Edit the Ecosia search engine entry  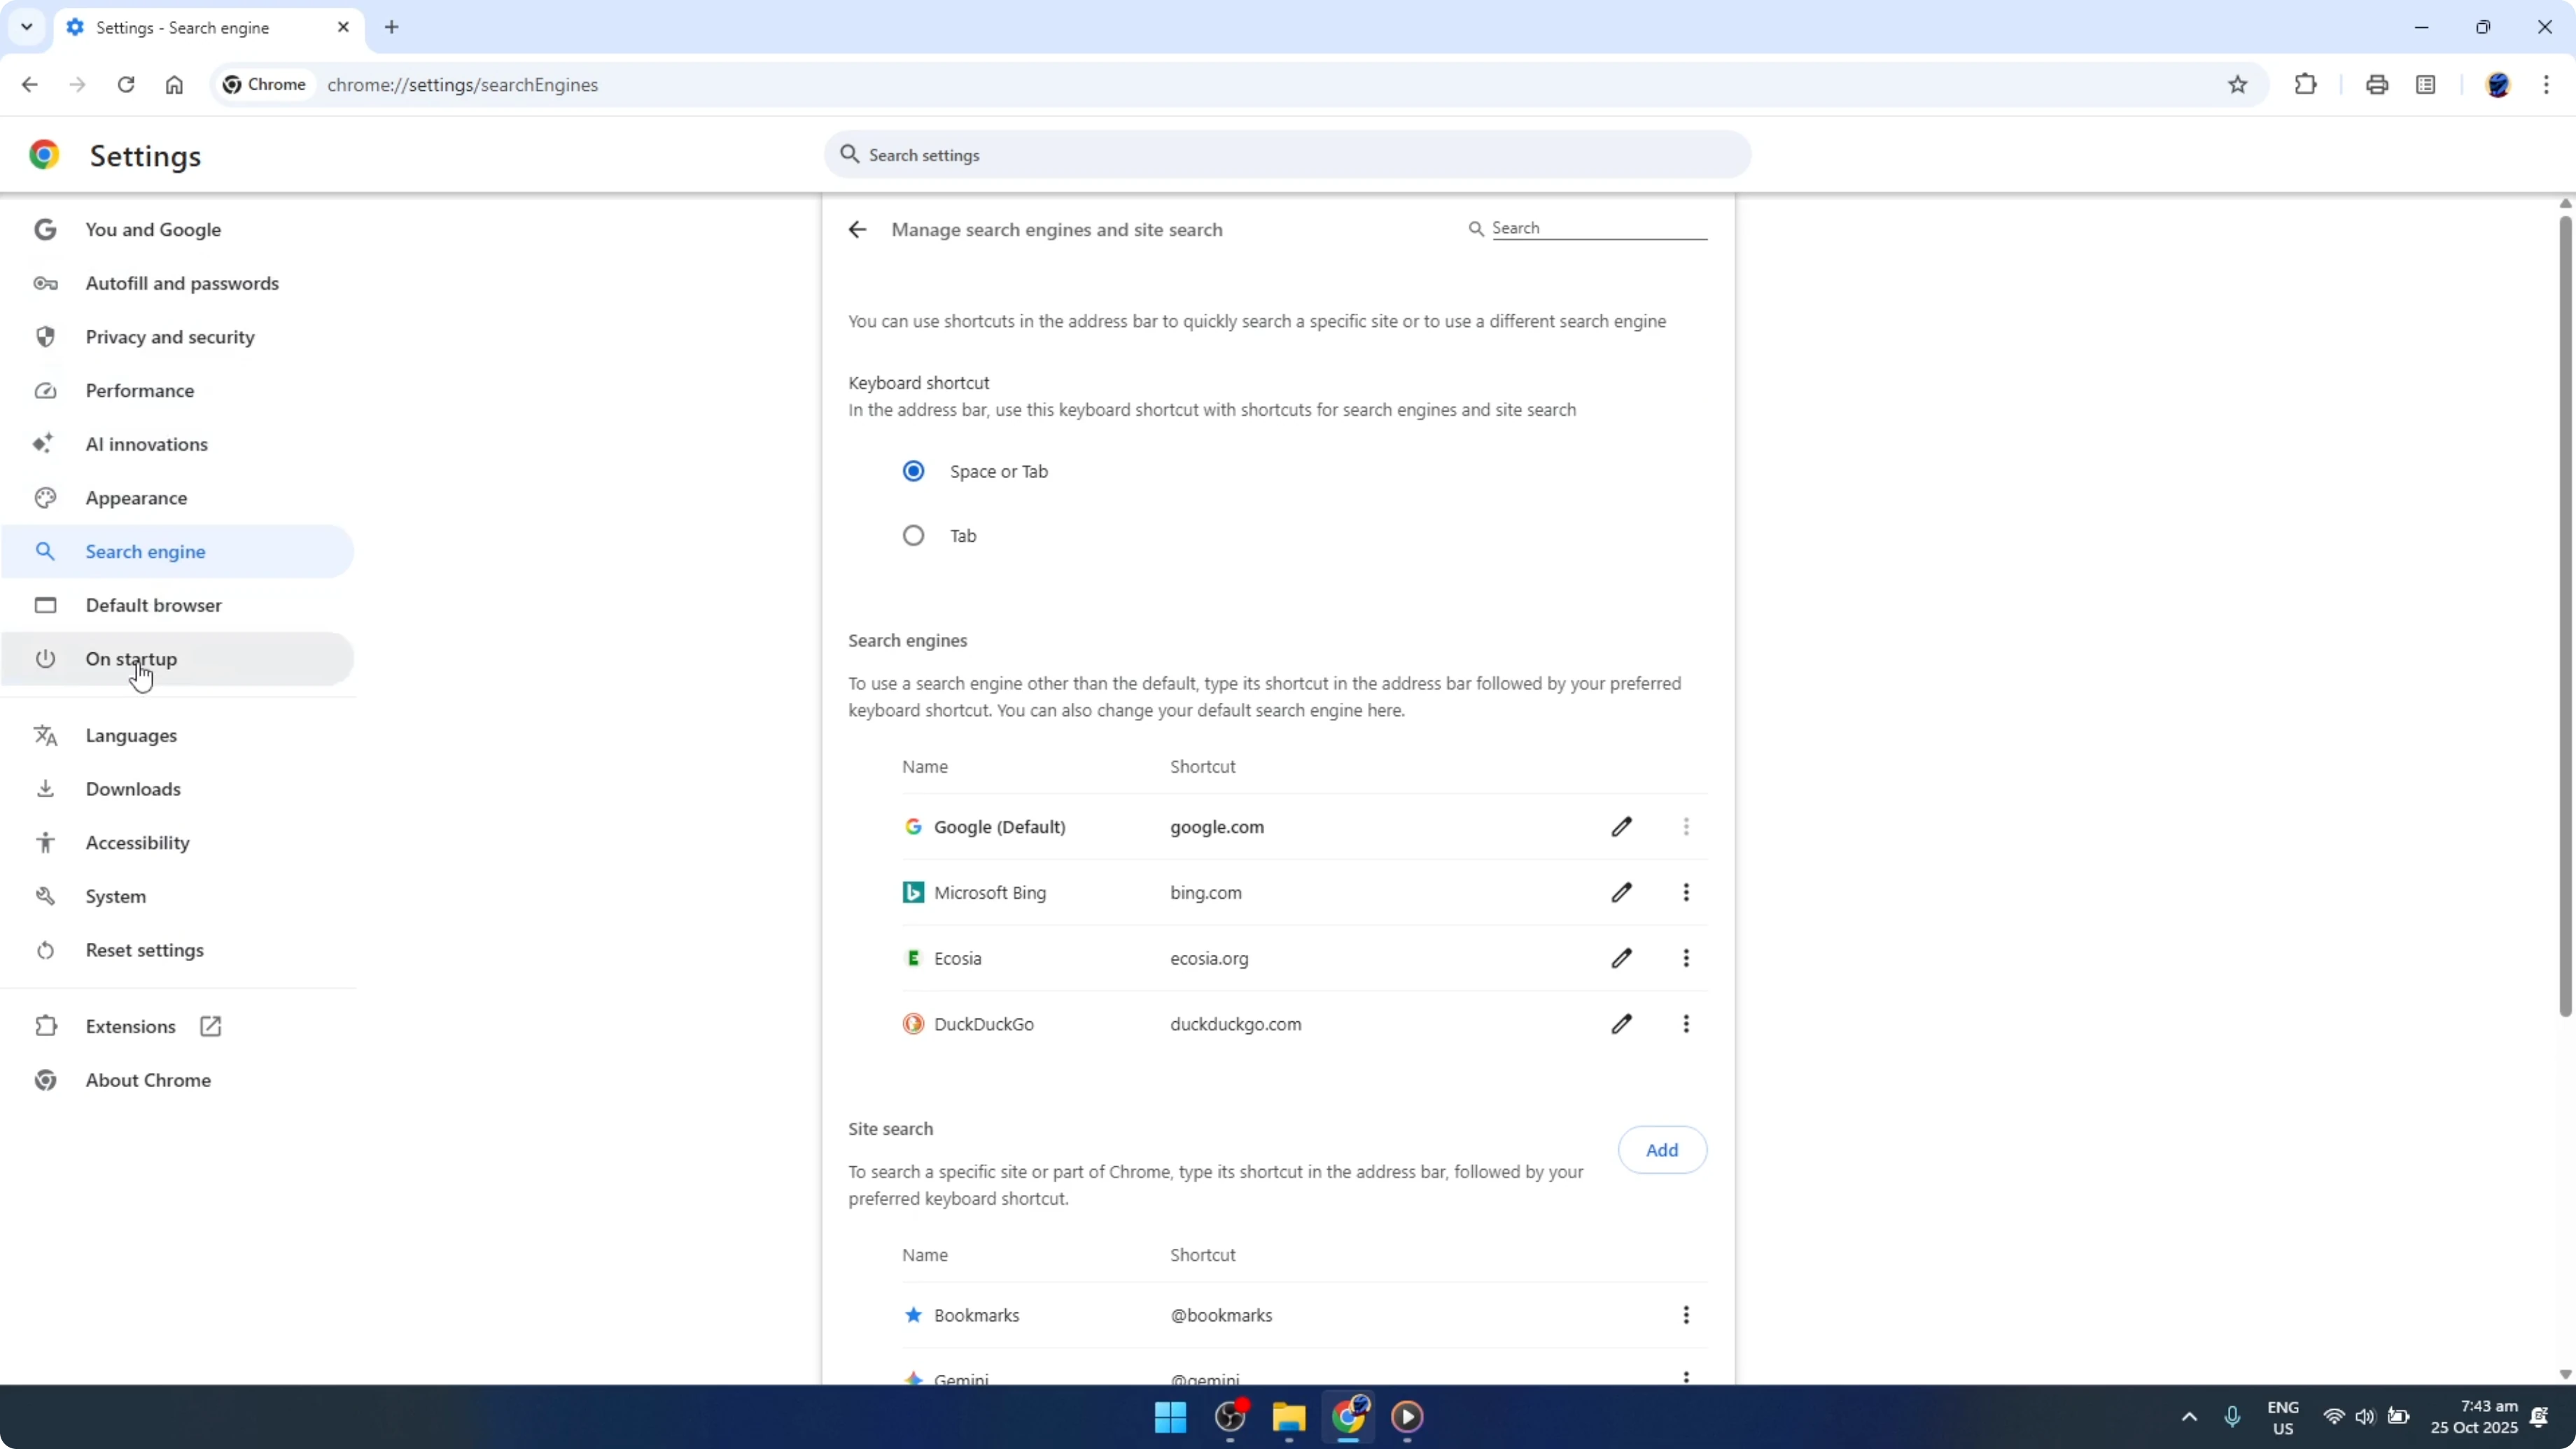point(1621,958)
